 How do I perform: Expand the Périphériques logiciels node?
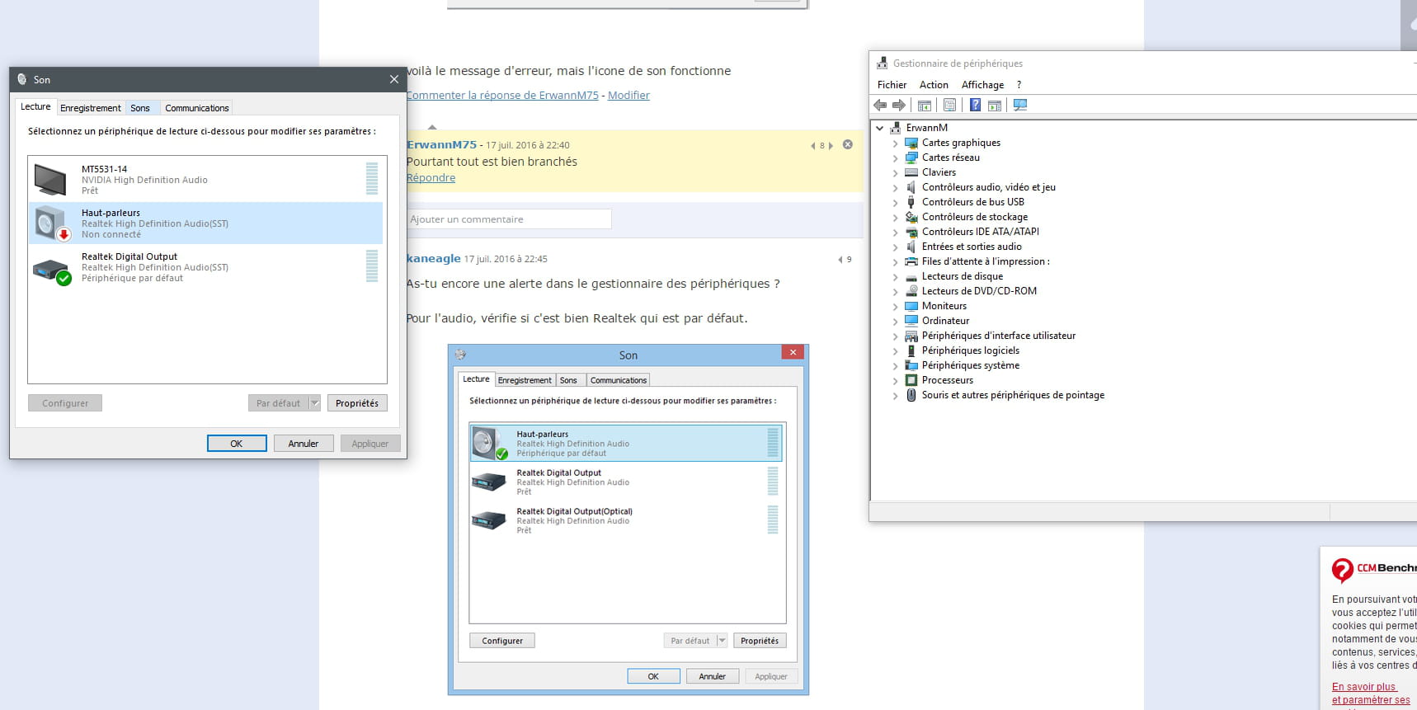coord(896,350)
